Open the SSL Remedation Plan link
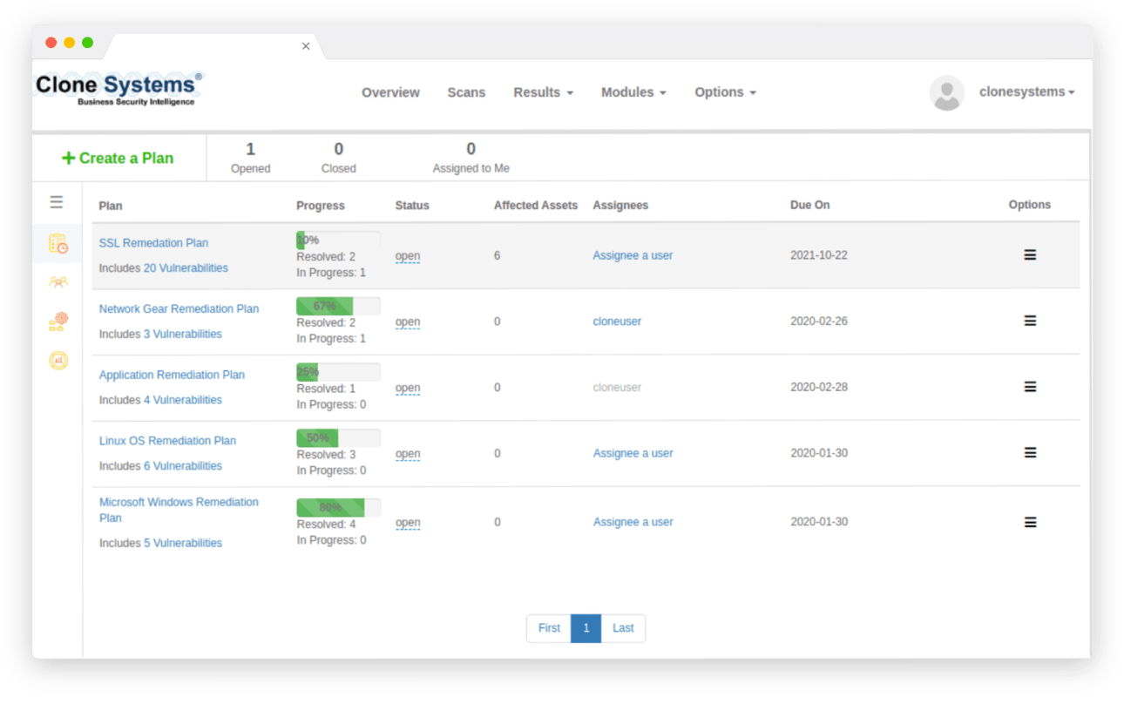 (153, 243)
